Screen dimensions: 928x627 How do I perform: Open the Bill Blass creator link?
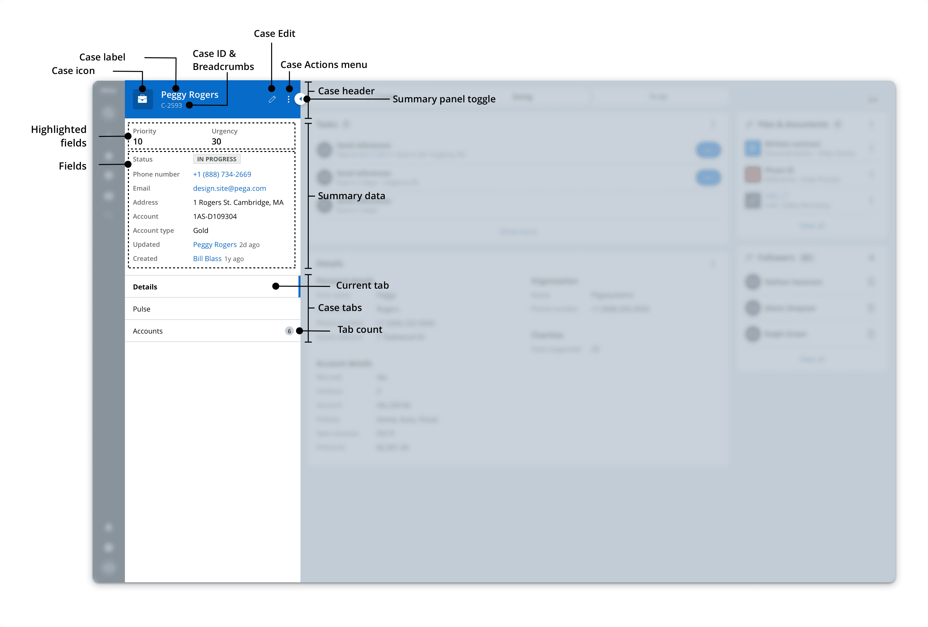pos(207,258)
